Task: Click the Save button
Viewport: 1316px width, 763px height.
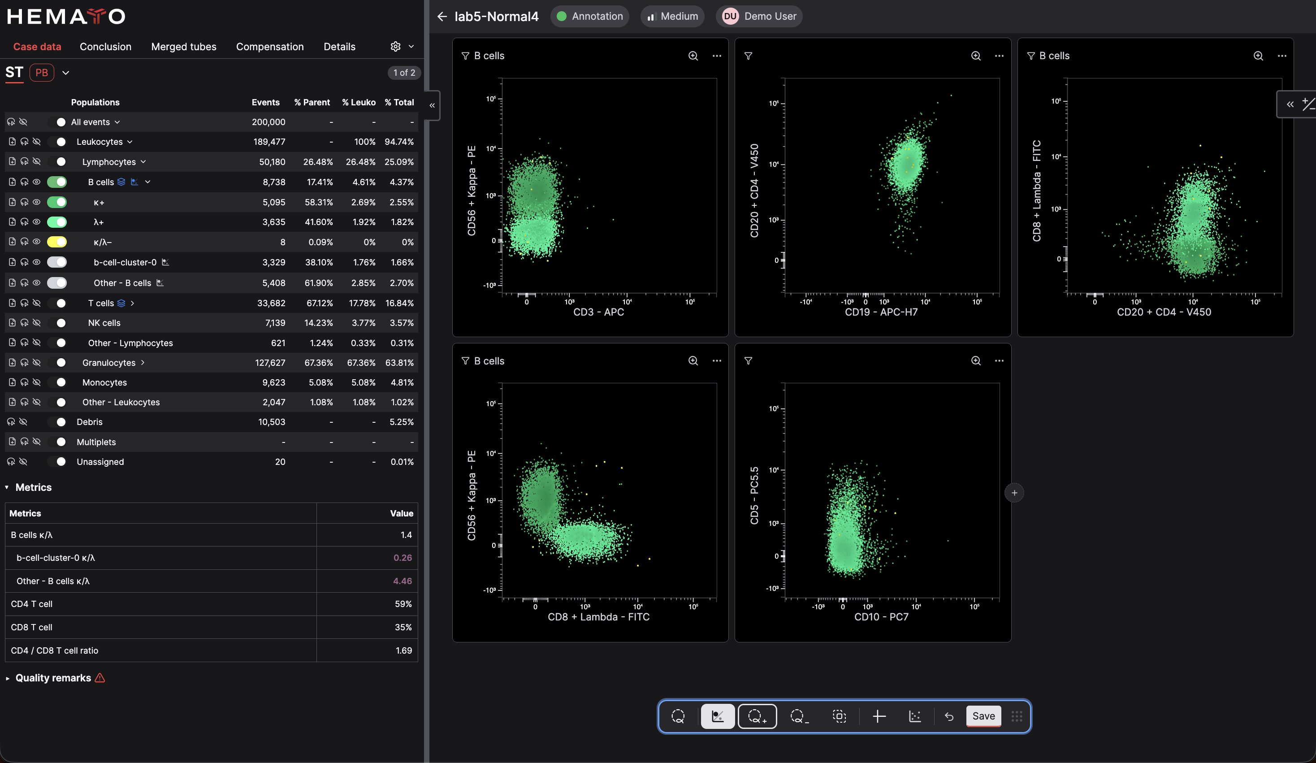Action: pos(983,716)
